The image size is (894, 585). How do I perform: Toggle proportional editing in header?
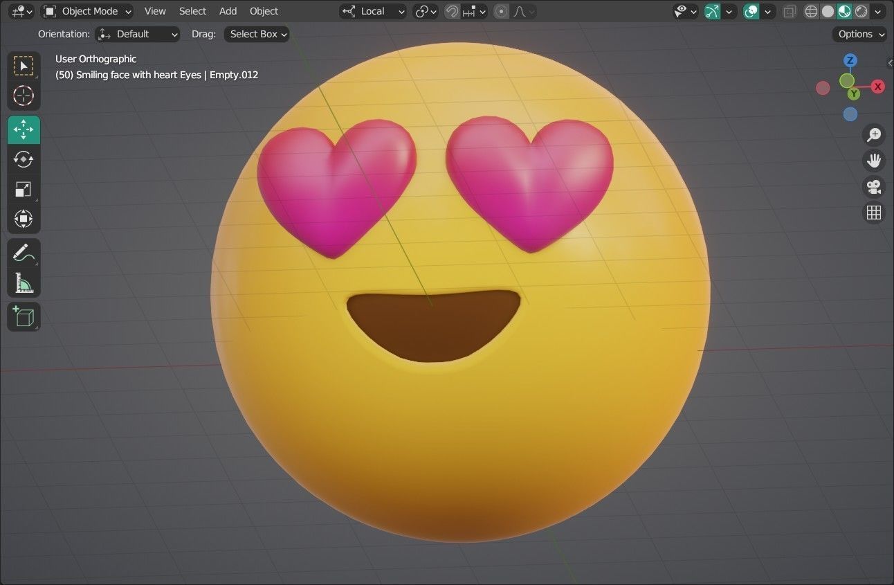[x=502, y=11]
